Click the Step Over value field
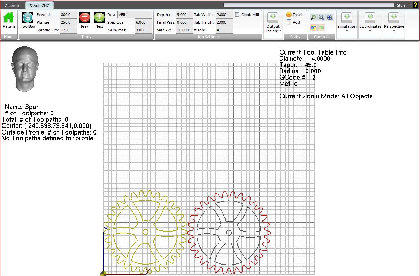 tap(143, 22)
